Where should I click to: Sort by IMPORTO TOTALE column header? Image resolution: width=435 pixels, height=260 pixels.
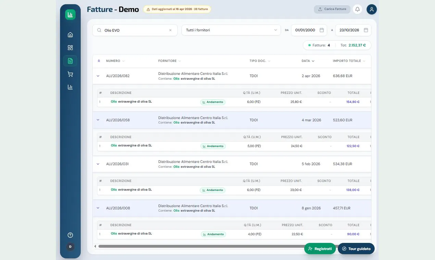349,61
